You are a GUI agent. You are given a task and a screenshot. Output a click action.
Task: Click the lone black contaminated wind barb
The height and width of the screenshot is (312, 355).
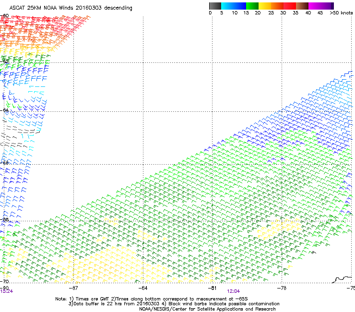[x=313, y=252]
